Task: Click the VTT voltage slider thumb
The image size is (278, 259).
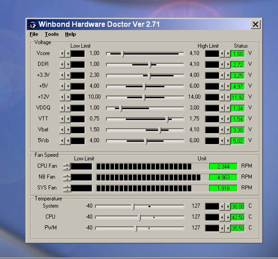Action: tap(167, 120)
